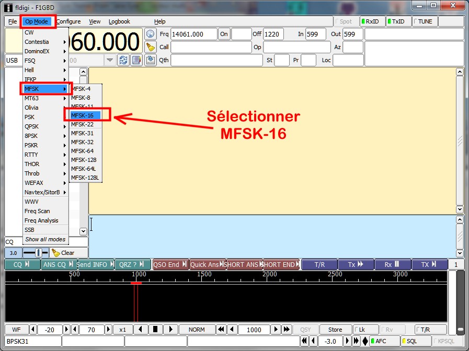Toggle the AFC button

(x=385, y=341)
